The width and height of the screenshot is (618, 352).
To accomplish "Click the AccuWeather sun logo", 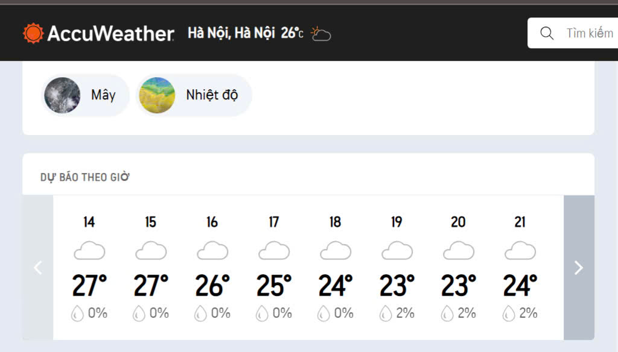I will coord(33,33).
